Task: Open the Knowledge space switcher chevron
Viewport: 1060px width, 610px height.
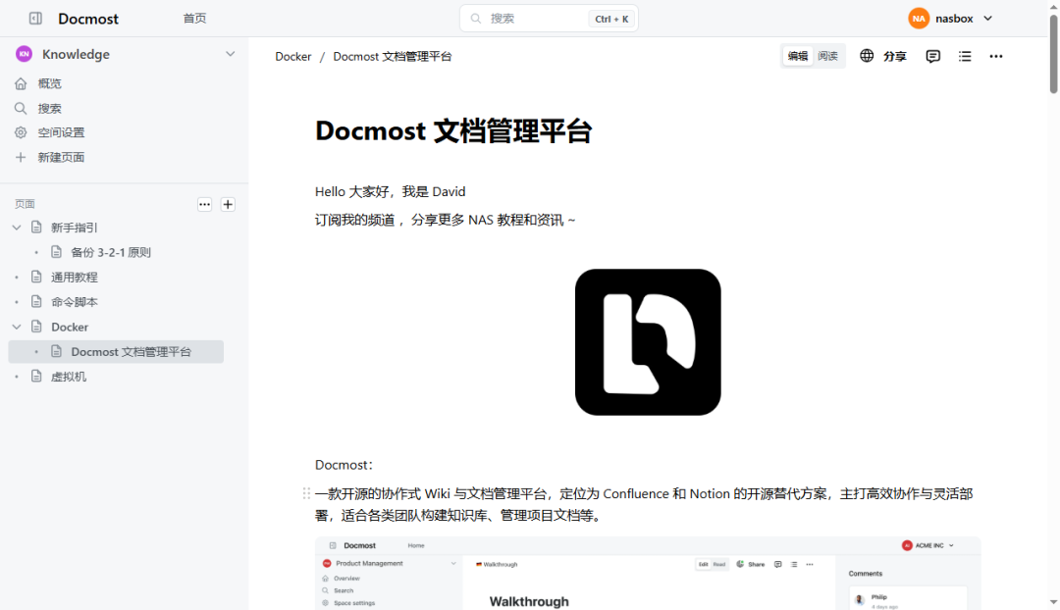Action: click(x=230, y=54)
